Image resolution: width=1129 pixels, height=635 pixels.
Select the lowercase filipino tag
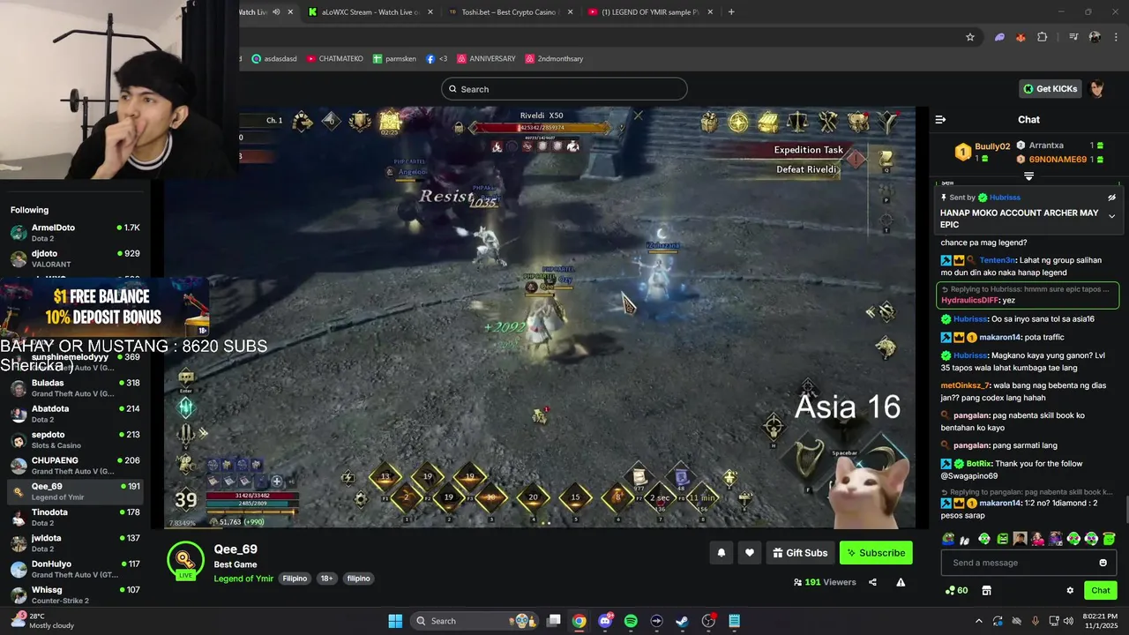[x=359, y=579]
